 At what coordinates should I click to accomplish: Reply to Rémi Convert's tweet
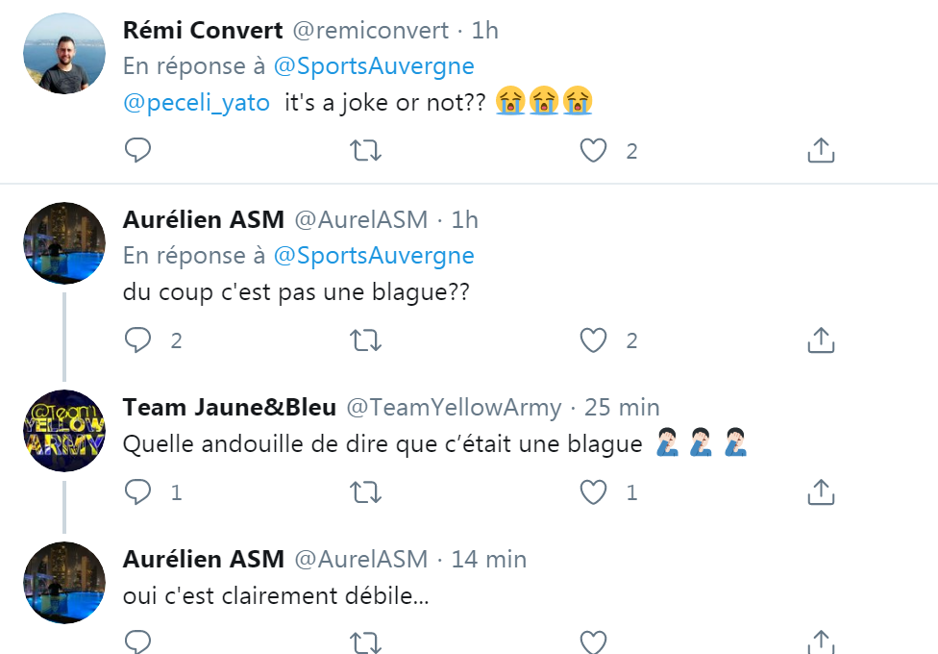point(138,150)
